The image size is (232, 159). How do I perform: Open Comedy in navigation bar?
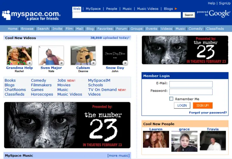(195, 29)
